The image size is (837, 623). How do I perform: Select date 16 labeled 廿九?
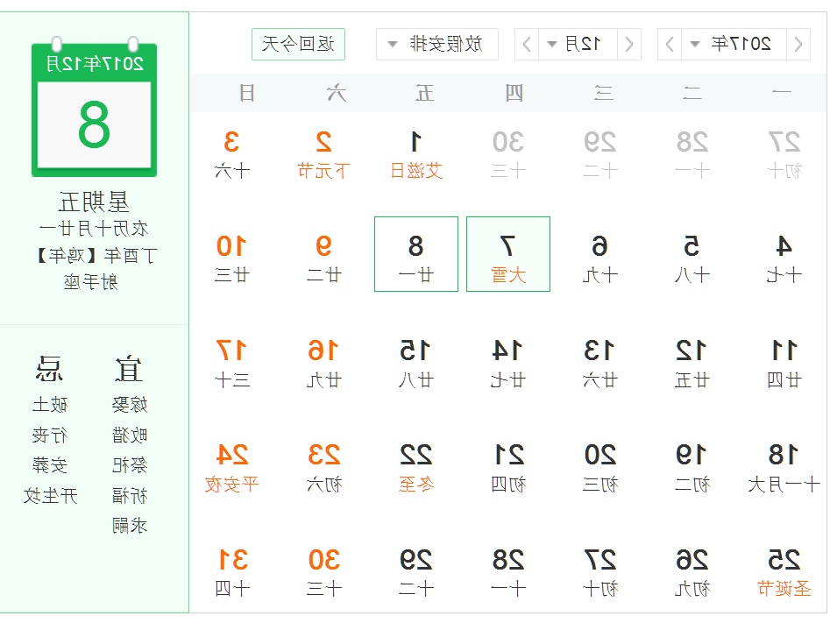[x=324, y=364]
